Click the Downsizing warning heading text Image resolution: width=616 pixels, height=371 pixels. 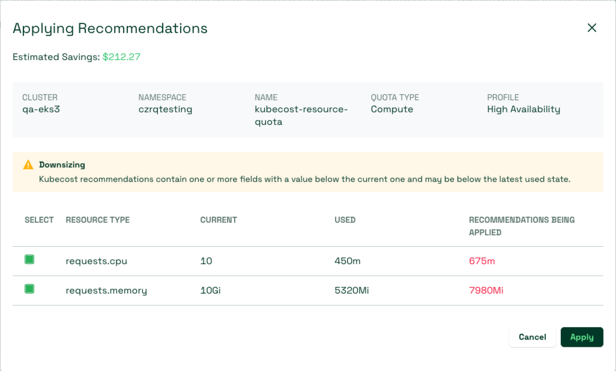pos(62,165)
